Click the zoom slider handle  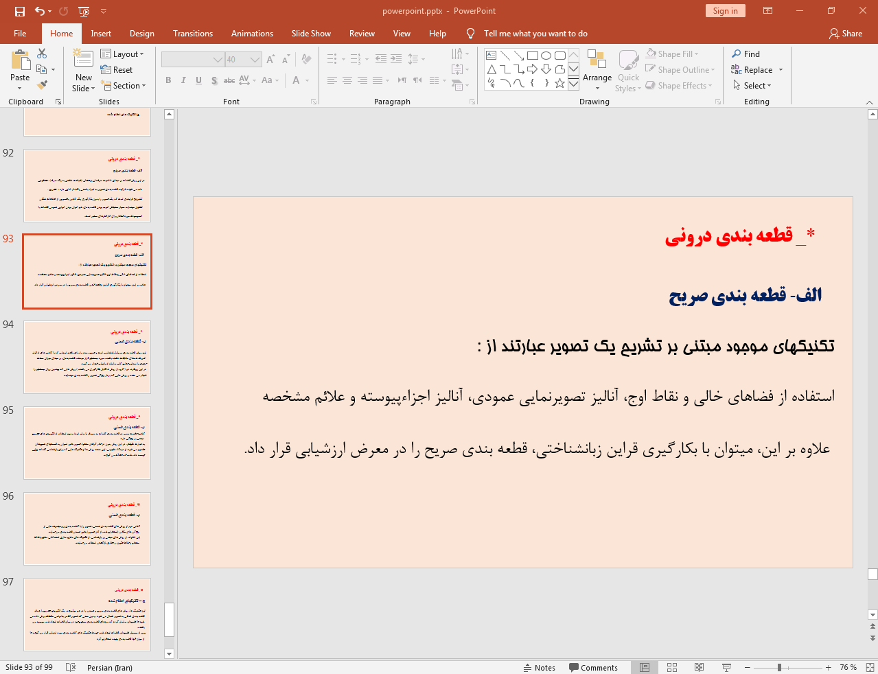(x=779, y=667)
